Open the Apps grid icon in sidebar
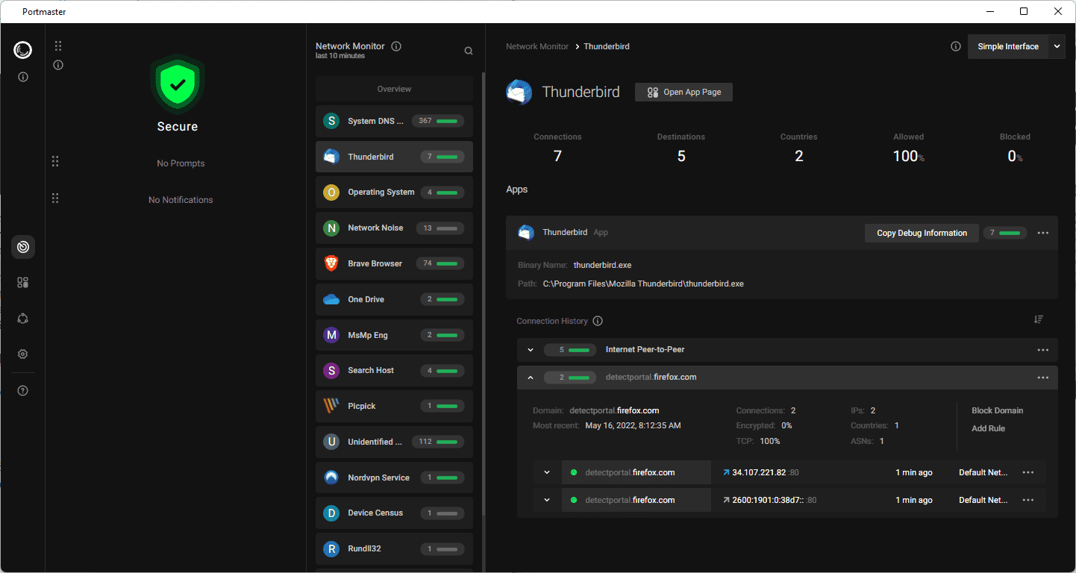 (23, 283)
